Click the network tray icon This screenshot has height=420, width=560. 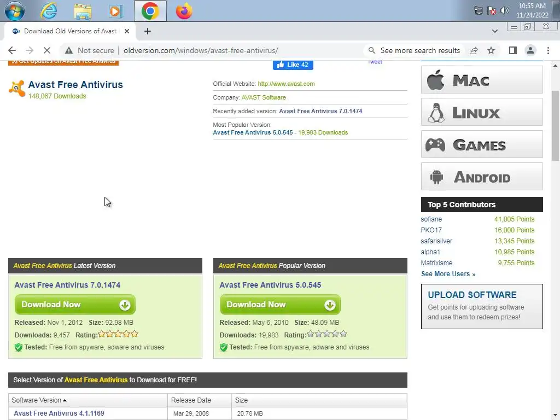click(478, 11)
